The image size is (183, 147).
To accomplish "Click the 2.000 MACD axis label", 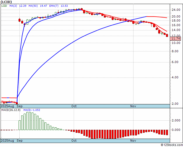I will [x=176, y=121].
